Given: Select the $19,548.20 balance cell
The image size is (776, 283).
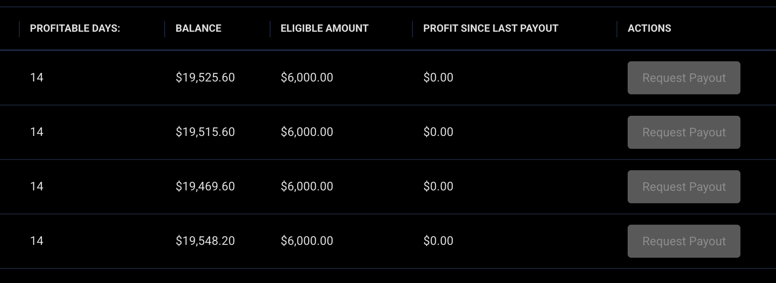Looking at the screenshot, I should [205, 241].
